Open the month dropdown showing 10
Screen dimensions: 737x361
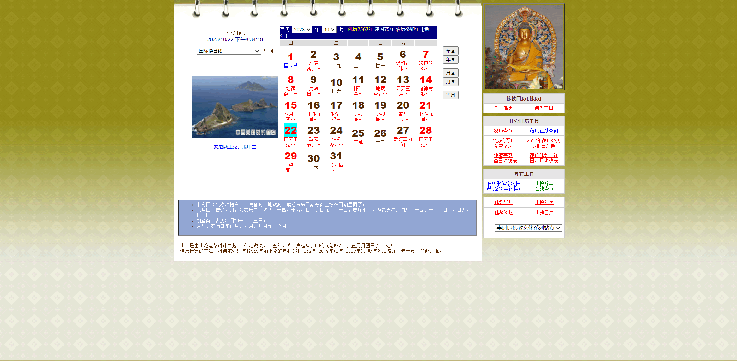click(x=329, y=29)
